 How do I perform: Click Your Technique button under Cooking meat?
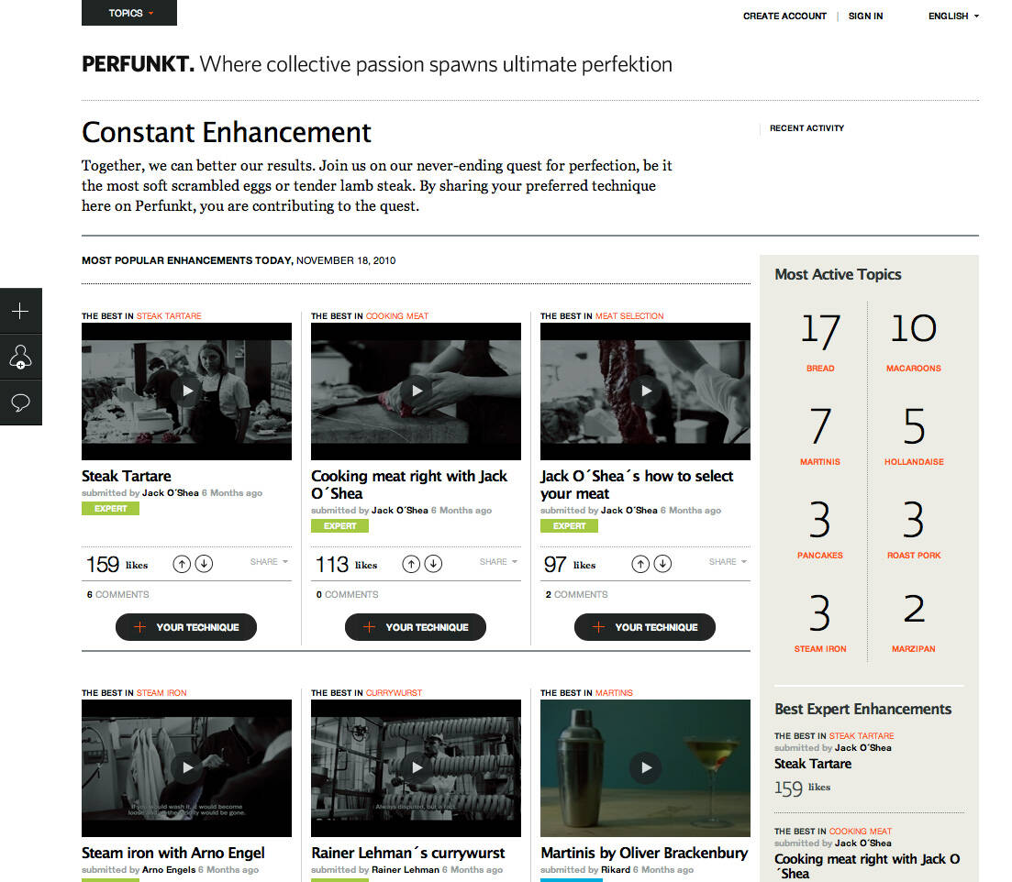(416, 627)
